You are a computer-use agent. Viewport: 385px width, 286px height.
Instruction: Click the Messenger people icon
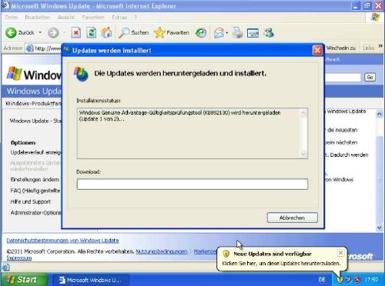[x=269, y=32]
